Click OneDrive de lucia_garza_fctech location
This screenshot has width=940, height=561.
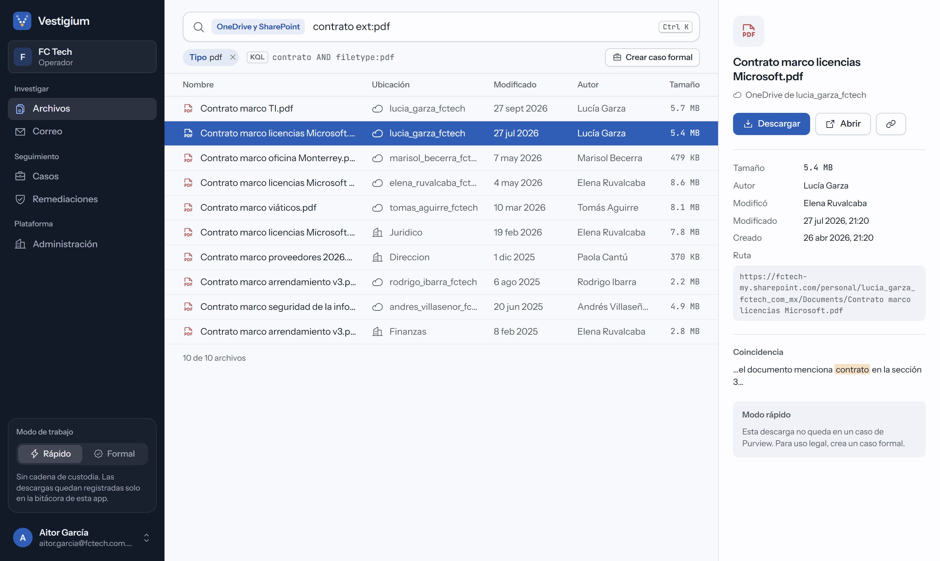click(799, 95)
